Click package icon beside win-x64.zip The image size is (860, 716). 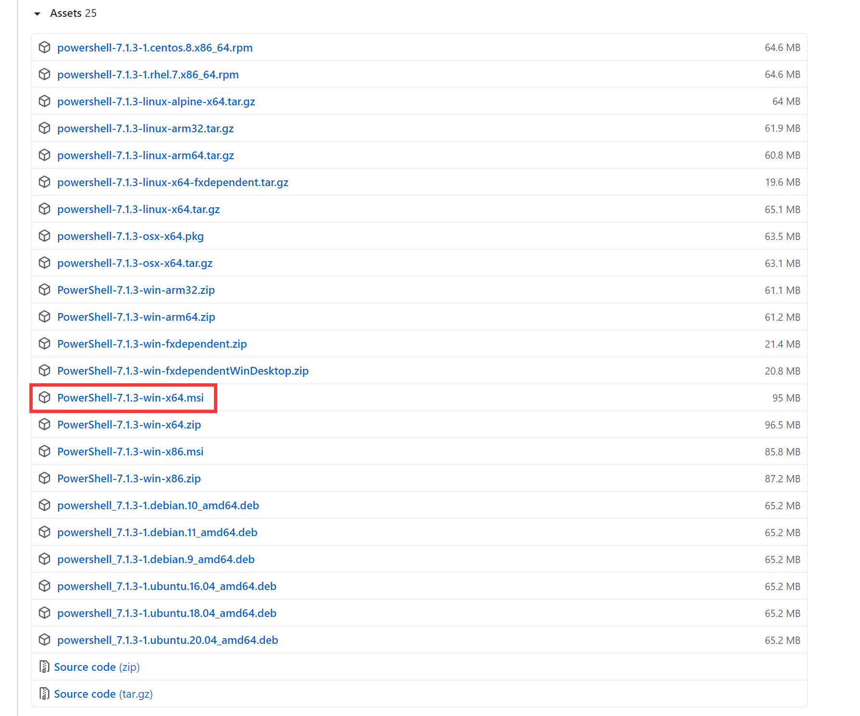44,424
